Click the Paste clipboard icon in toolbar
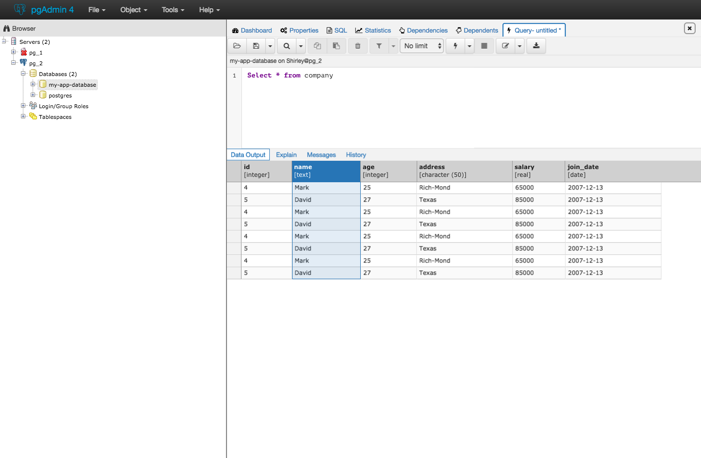This screenshot has height=458, width=701. (336, 46)
